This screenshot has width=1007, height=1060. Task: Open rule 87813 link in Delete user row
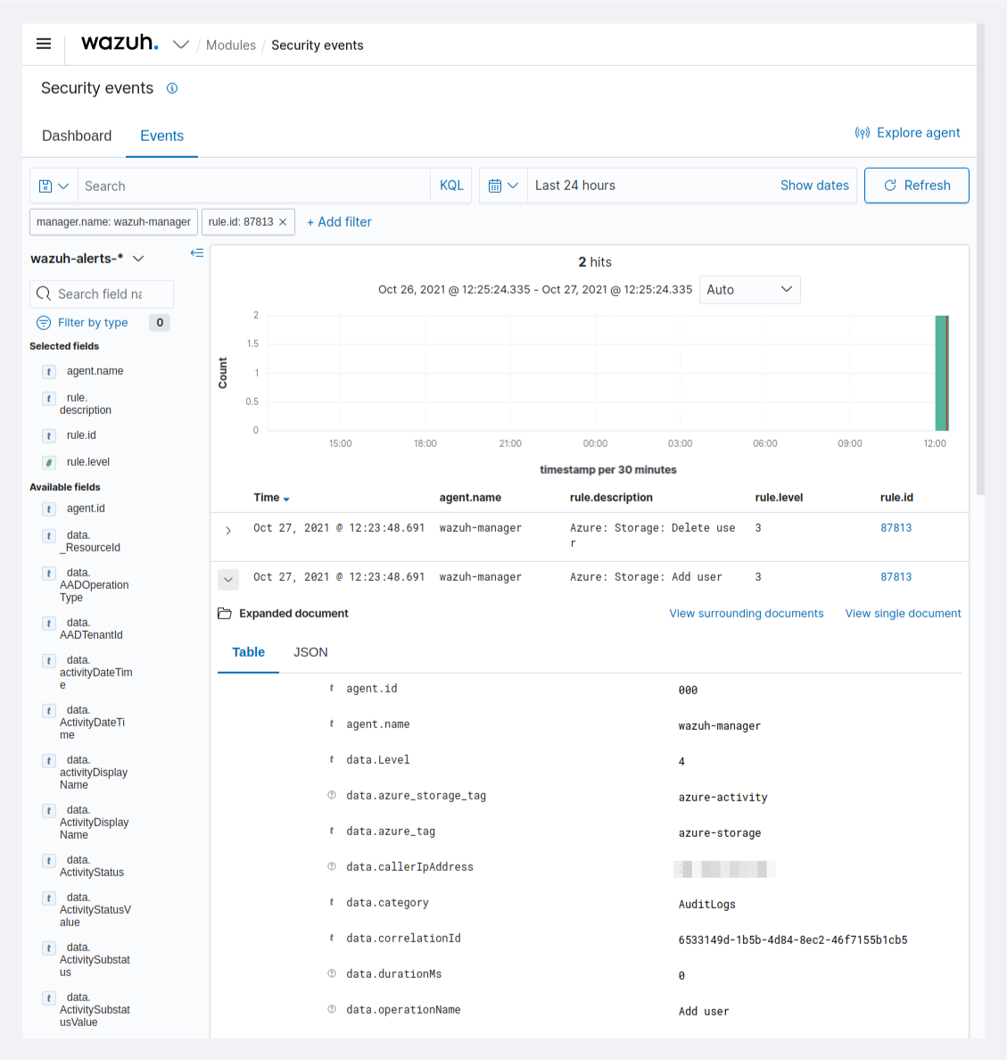(896, 528)
